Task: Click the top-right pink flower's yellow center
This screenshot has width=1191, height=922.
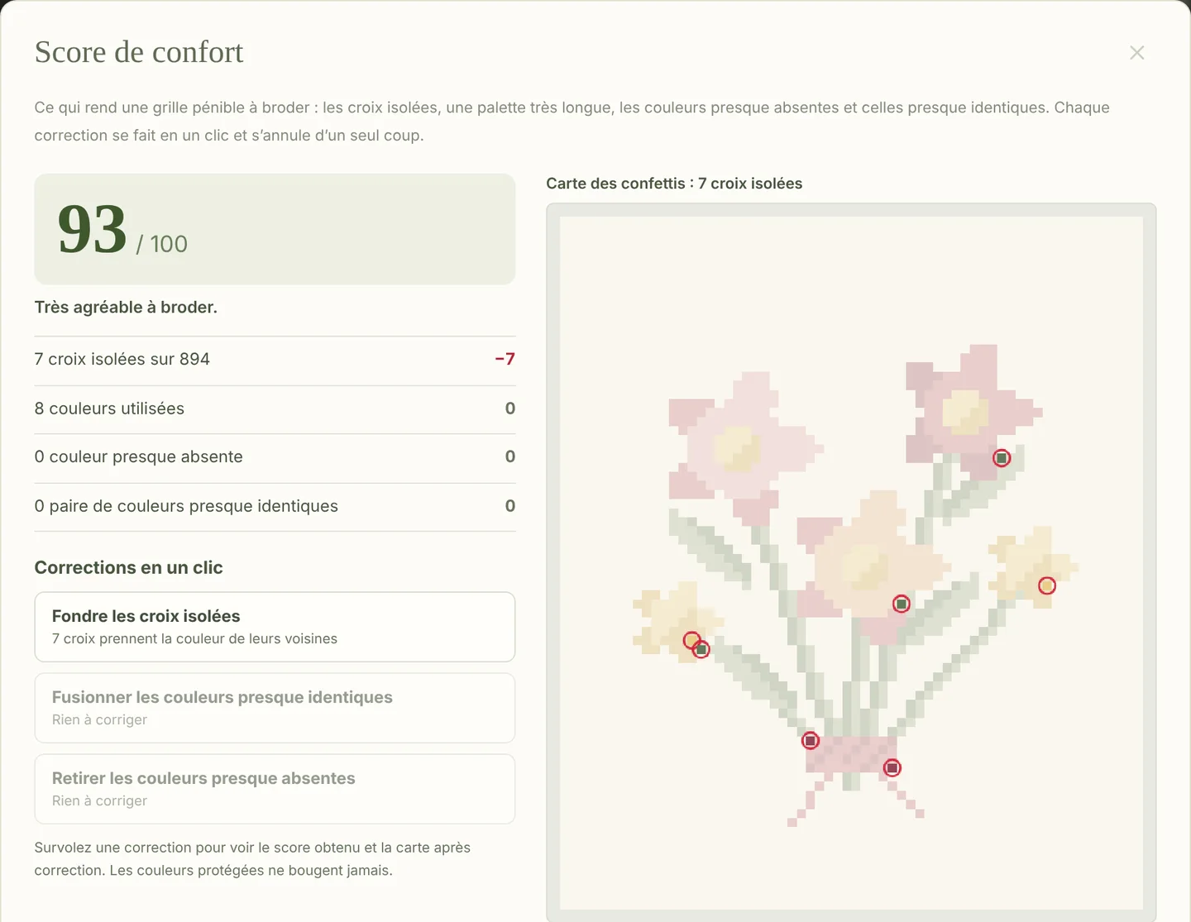Action: click(x=965, y=411)
